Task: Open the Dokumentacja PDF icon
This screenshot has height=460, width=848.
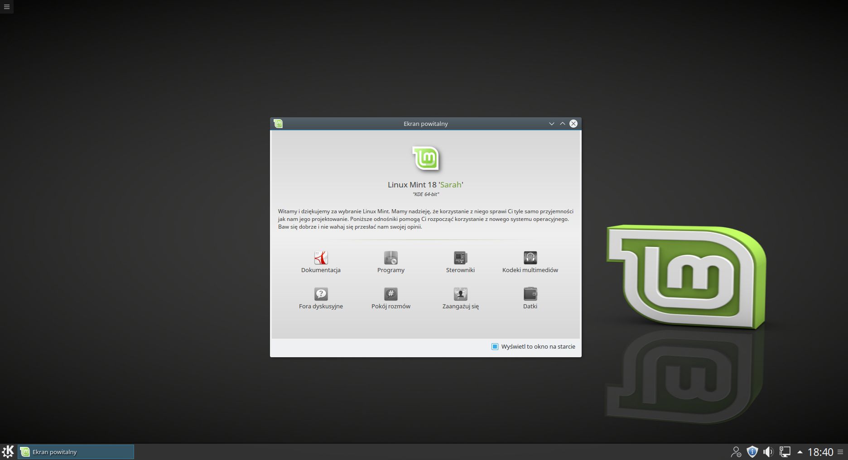Action: 321,258
